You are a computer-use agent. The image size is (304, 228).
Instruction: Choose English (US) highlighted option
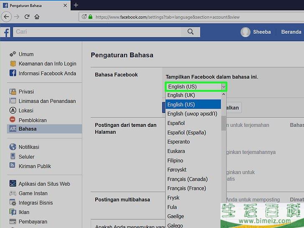[193, 104]
